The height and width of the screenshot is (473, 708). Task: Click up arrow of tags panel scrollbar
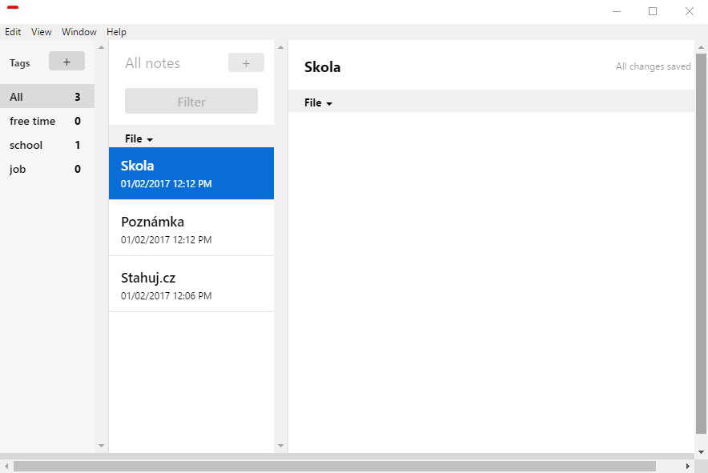point(101,47)
